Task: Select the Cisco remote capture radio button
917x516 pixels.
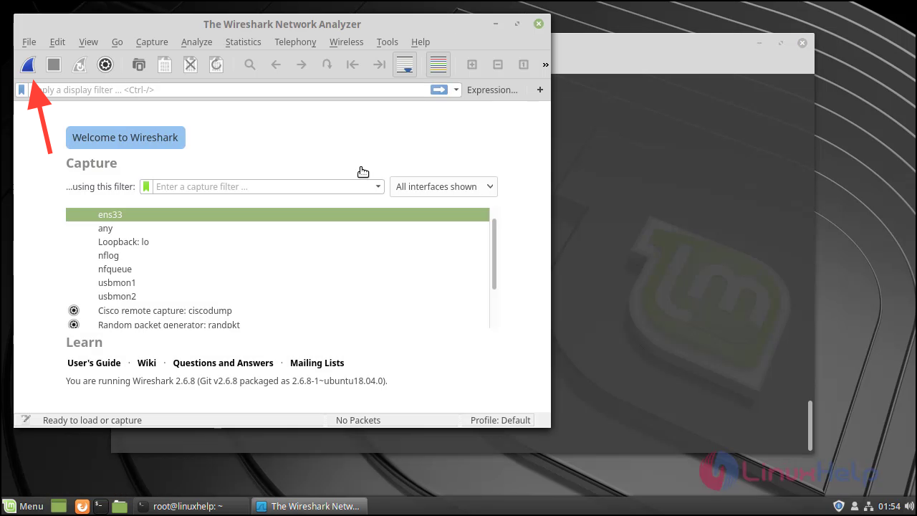Action: (74, 310)
